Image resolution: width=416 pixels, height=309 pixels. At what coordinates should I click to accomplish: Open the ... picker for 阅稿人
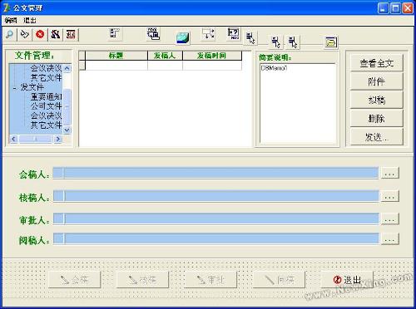390,238
